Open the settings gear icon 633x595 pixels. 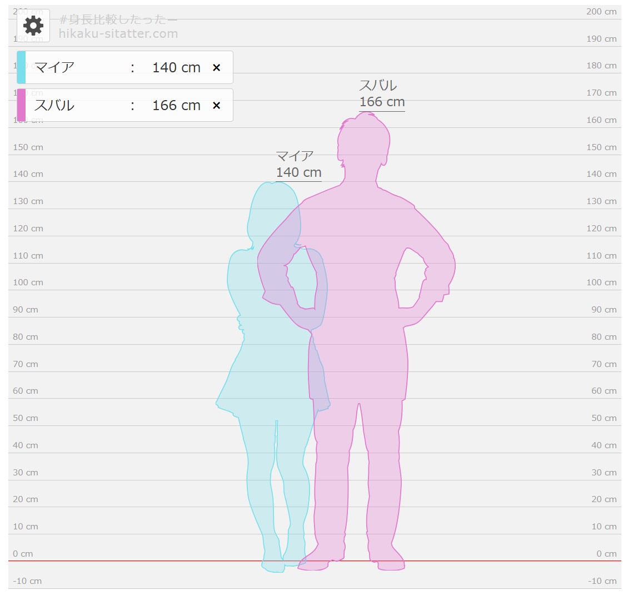[33, 26]
